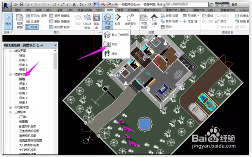
Task: Click the Save icon in quick access toolbar
Action: coord(21,4)
